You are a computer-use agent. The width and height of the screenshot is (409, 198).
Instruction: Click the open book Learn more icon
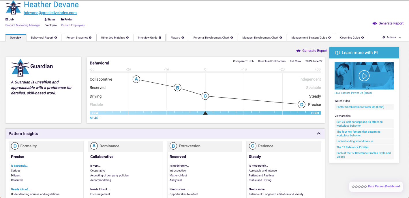(337, 53)
